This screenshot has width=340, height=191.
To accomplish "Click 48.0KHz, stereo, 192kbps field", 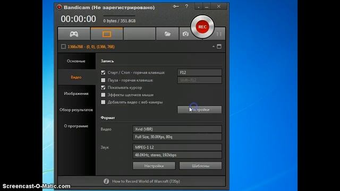I will pos(177,155).
